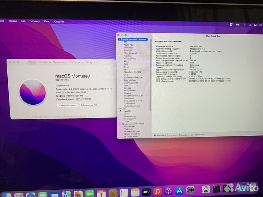Select the Обзор tab in About window
The width and height of the screenshot is (263, 197).
pos(32,62)
